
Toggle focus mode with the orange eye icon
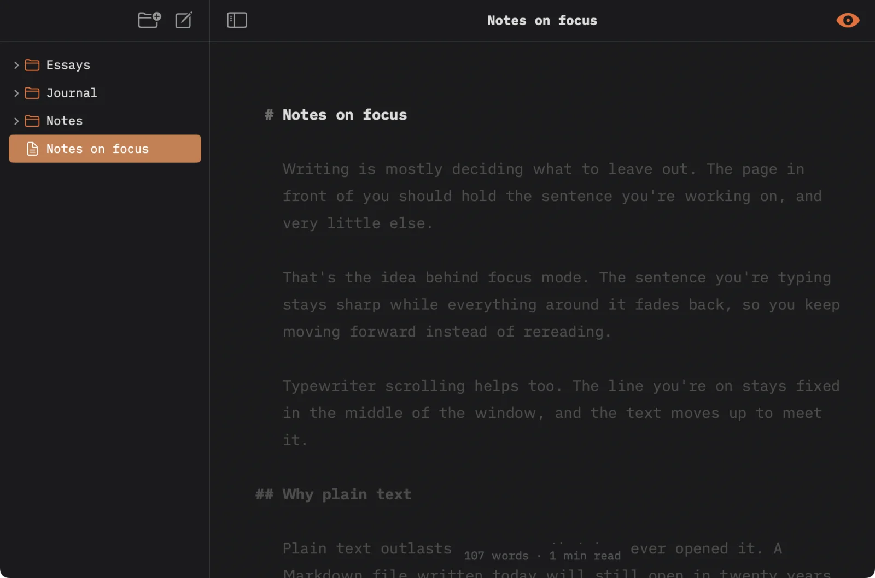[x=848, y=20]
